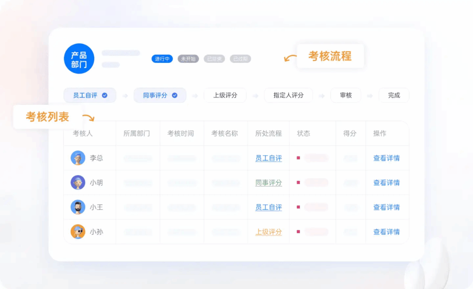Select the 完成 process step
This screenshot has width=473, height=289.
[394, 95]
